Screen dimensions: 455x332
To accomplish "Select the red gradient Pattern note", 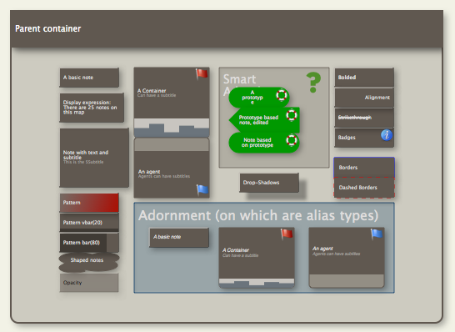I will [89, 203].
